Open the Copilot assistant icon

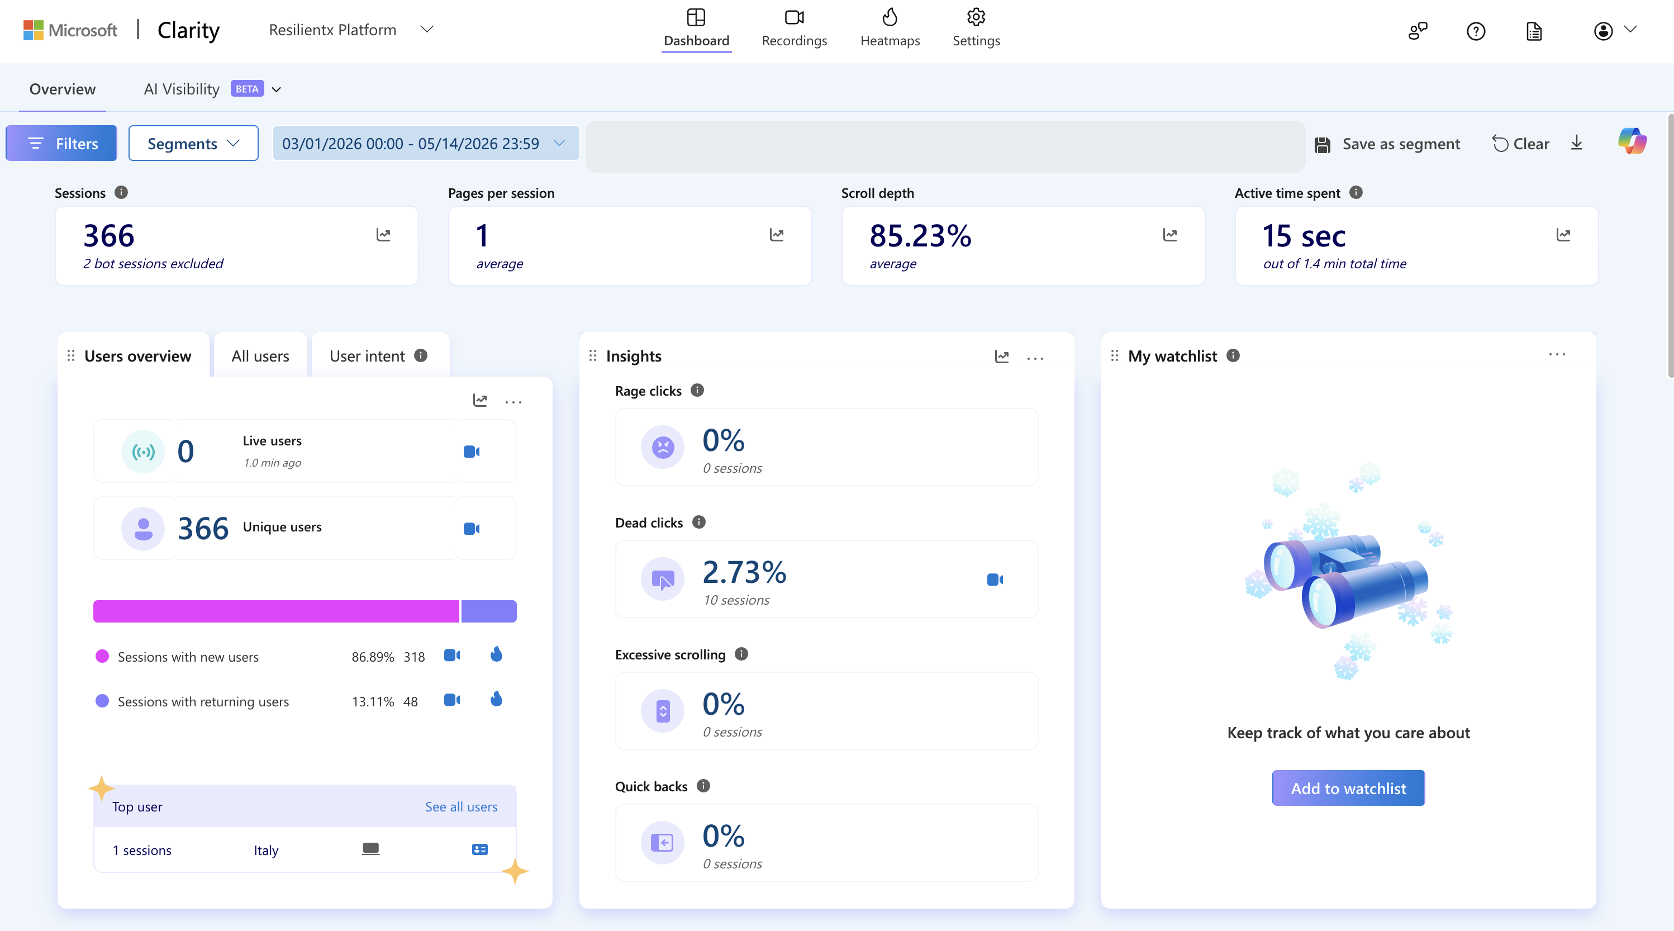[1632, 141]
